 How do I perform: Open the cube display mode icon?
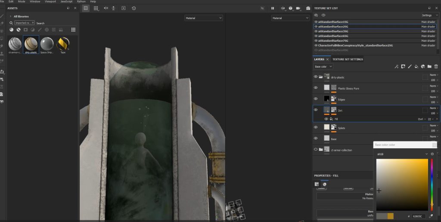click(x=291, y=8)
